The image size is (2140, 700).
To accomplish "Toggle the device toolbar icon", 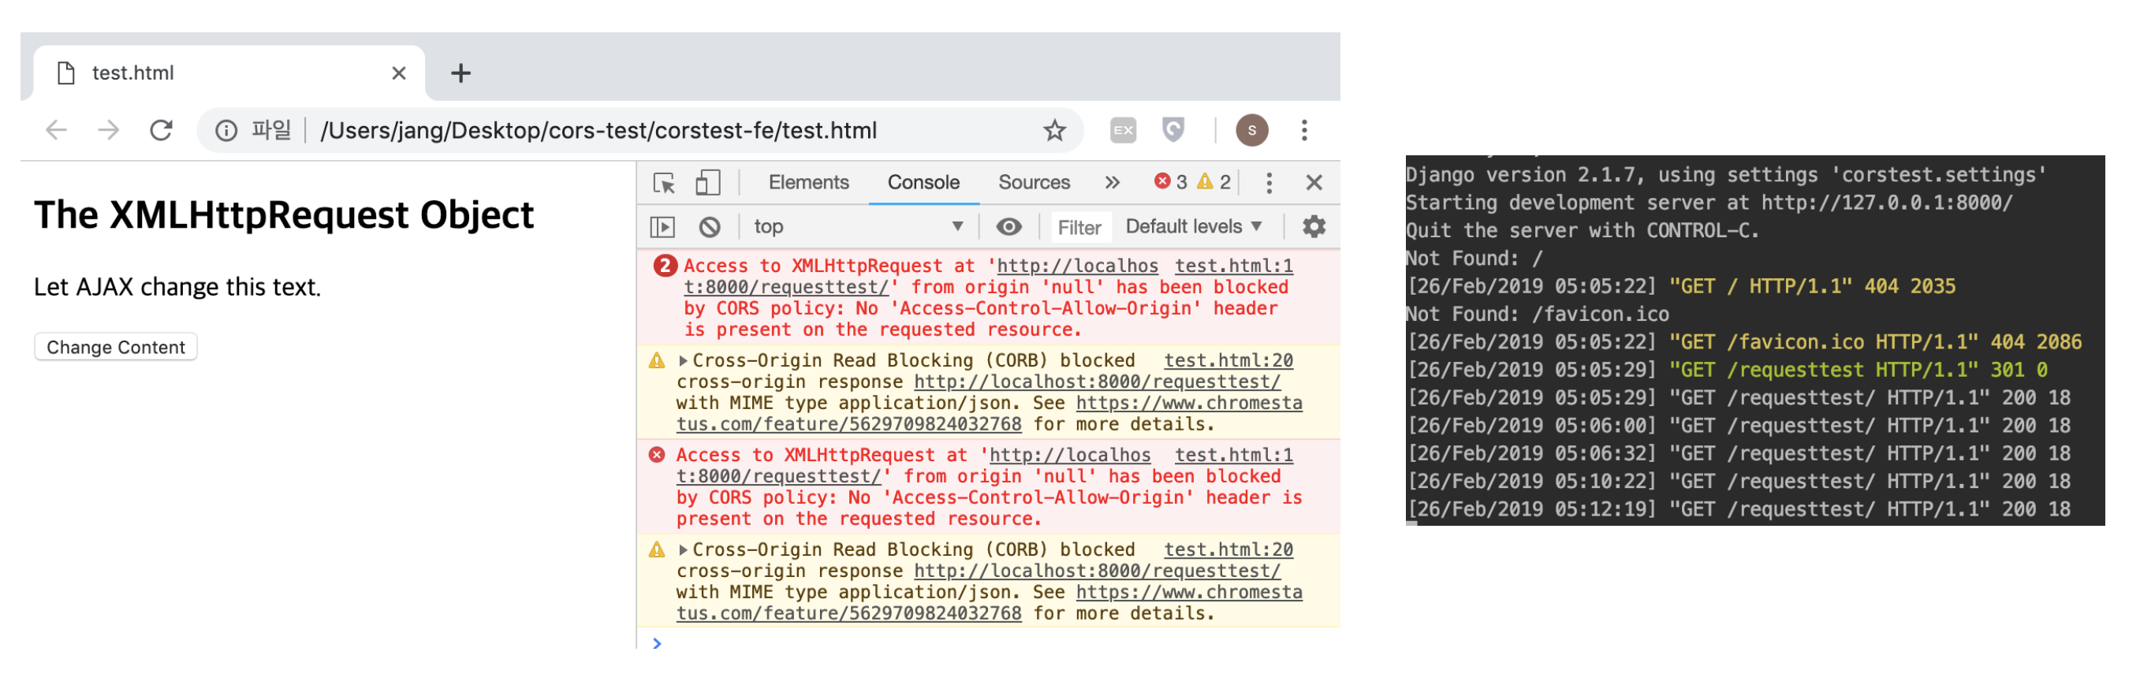I will 708,183.
